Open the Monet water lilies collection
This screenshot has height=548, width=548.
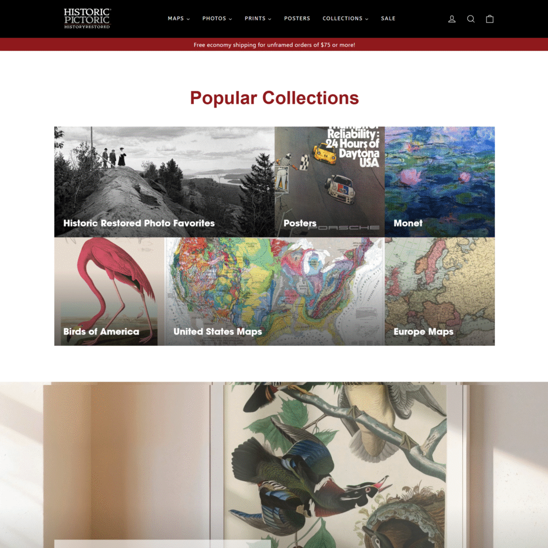[440, 182]
